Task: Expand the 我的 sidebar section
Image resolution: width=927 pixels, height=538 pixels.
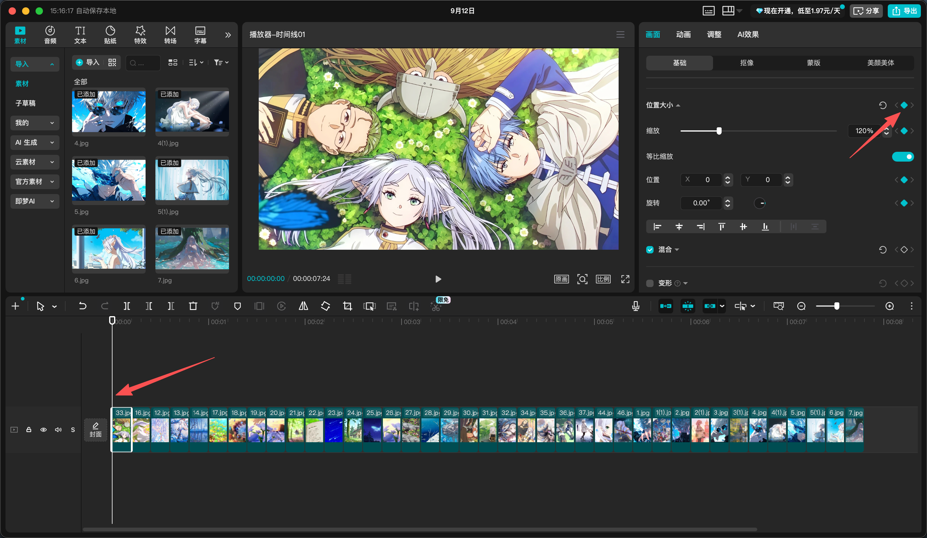Action: click(x=35, y=123)
